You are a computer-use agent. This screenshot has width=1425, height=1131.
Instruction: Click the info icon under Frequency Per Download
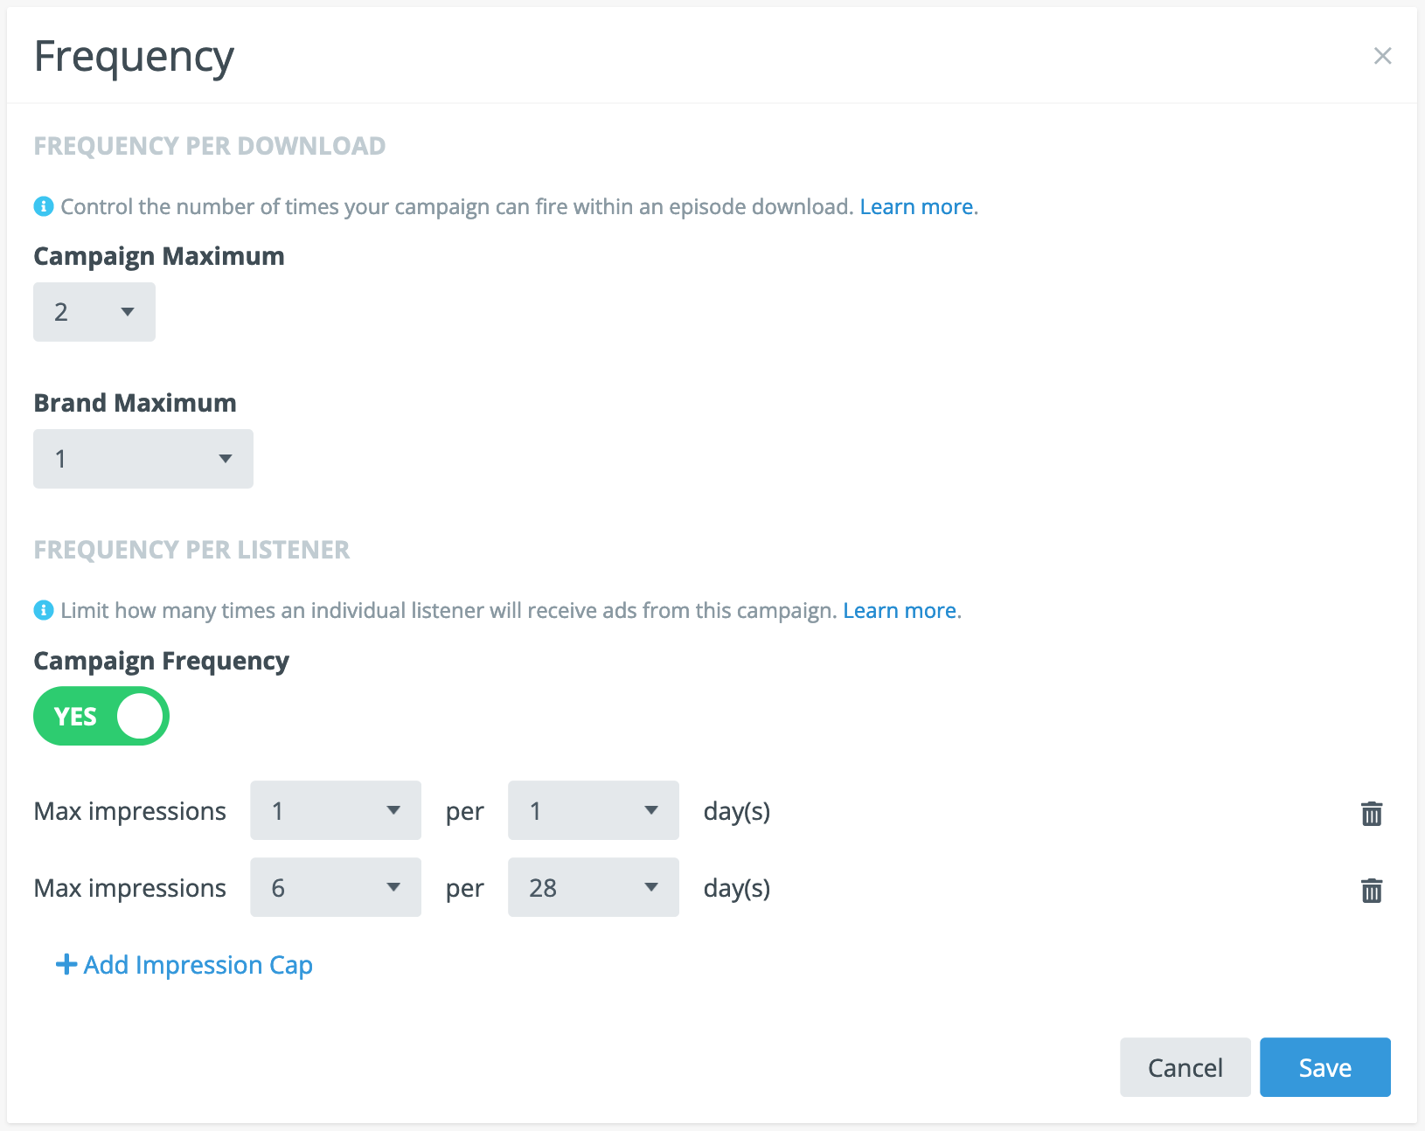[x=44, y=206]
